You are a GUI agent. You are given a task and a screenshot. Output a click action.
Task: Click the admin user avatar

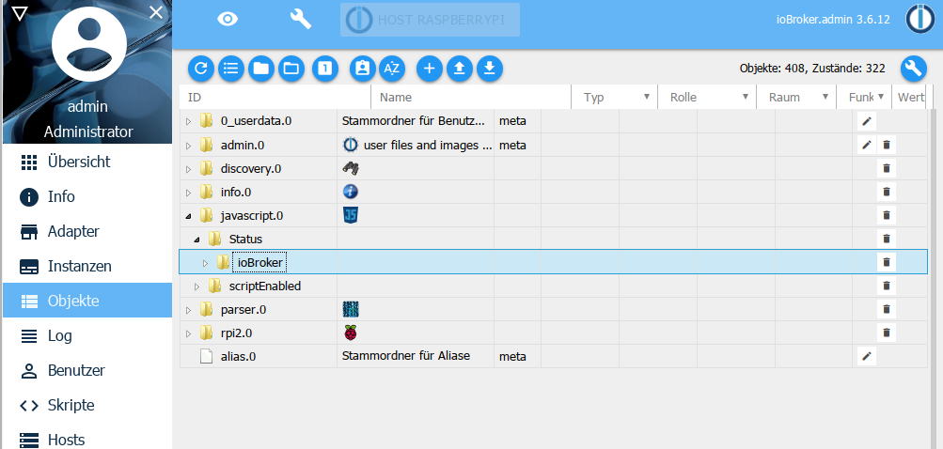point(89,43)
